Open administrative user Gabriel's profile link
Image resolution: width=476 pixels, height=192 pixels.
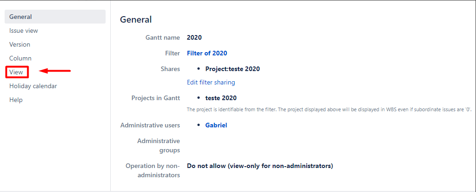[216, 125]
